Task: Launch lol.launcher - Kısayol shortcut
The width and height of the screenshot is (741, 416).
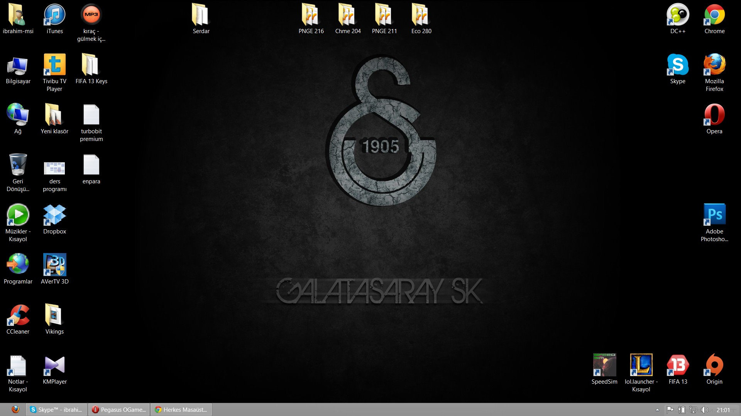Action: [641, 373]
